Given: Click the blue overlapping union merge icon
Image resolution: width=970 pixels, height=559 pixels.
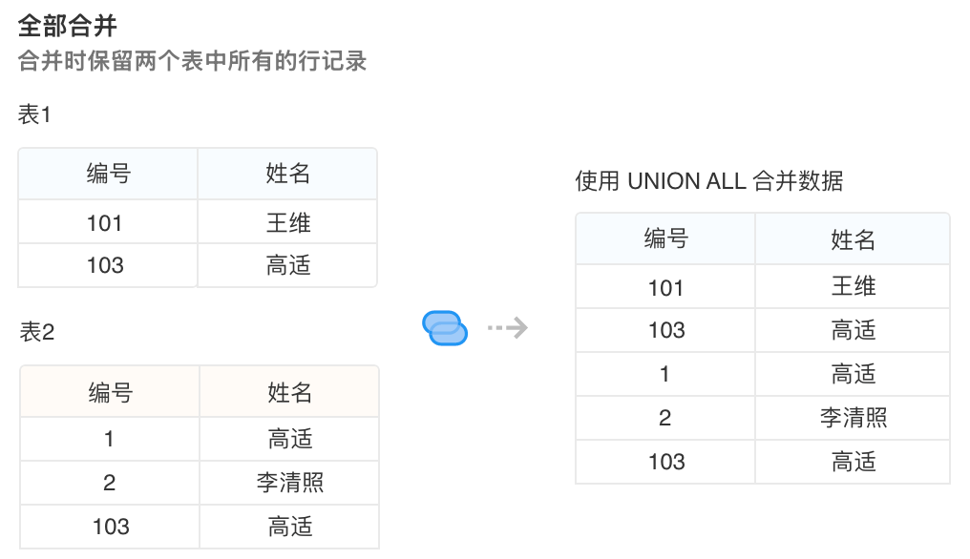Looking at the screenshot, I should click(x=445, y=328).
